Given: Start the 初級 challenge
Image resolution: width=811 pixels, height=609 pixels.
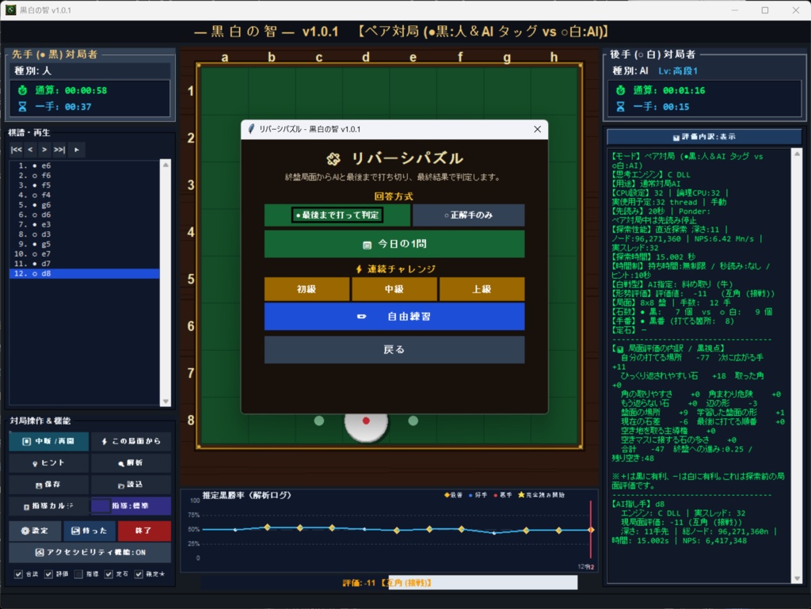Looking at the screenshot, I should click(x=307, y=289).
